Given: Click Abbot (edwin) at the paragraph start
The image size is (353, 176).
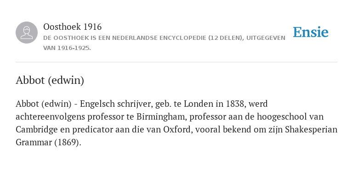Looking at the screenshot, I should click(44, 104).
